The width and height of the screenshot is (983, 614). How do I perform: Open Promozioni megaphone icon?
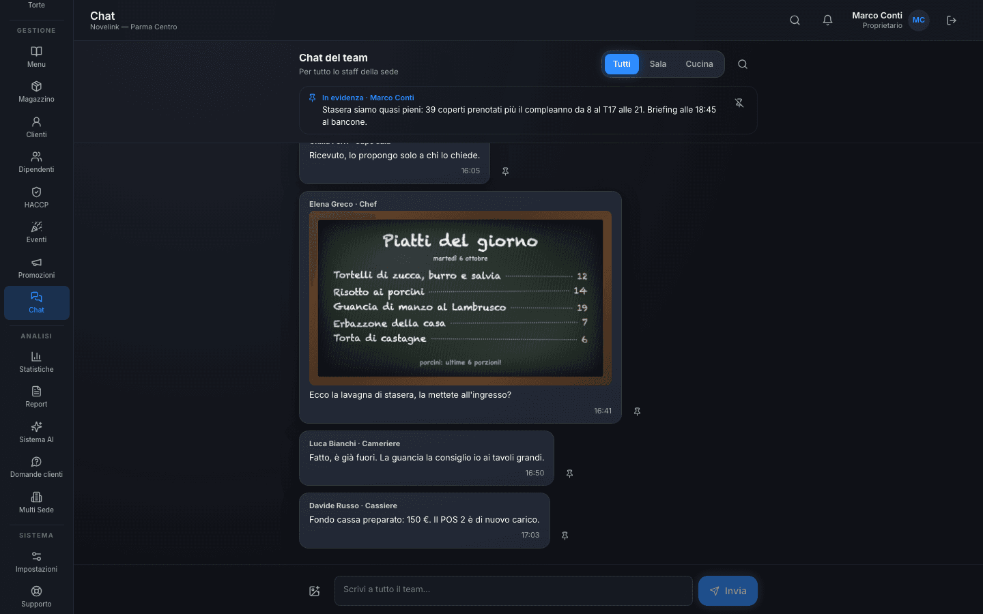(x=36, y=263)
